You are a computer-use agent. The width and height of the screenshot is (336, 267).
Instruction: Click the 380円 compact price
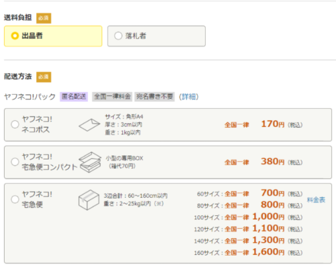coord(273,161)
